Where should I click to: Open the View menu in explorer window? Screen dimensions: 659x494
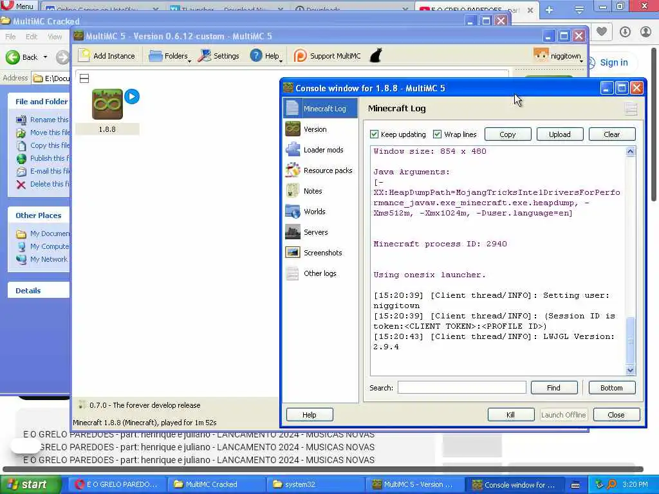tap(55, 37)
